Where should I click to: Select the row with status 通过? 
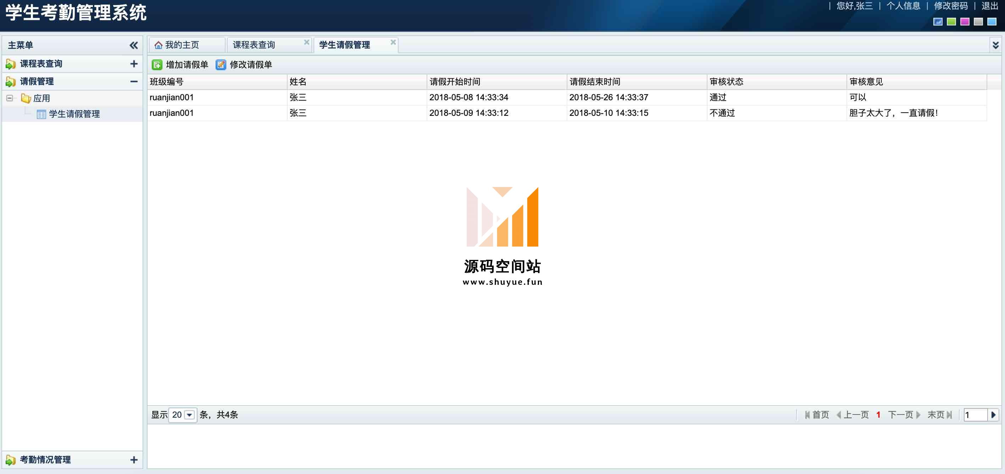(x=567, y=97)
